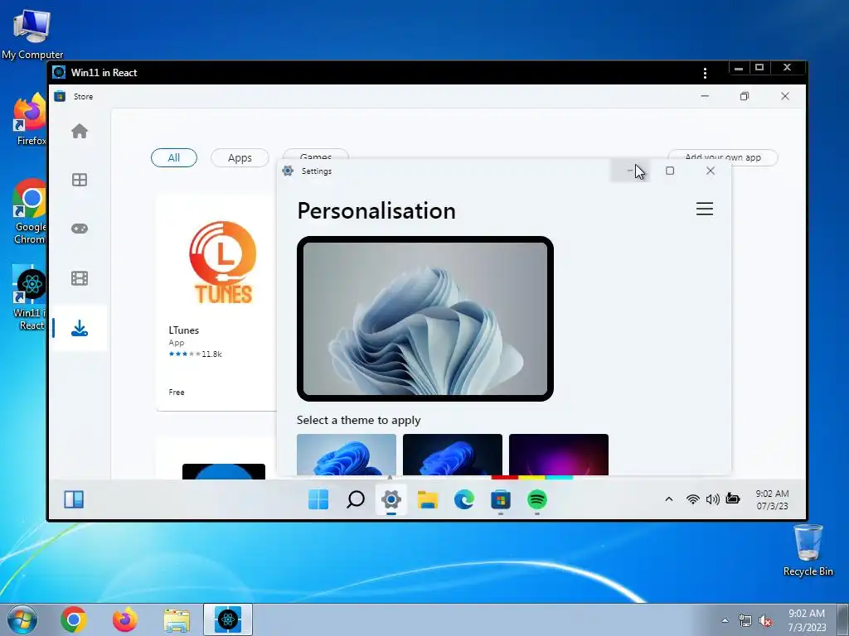Open Spotify from the Win11 taskbar

536,499
